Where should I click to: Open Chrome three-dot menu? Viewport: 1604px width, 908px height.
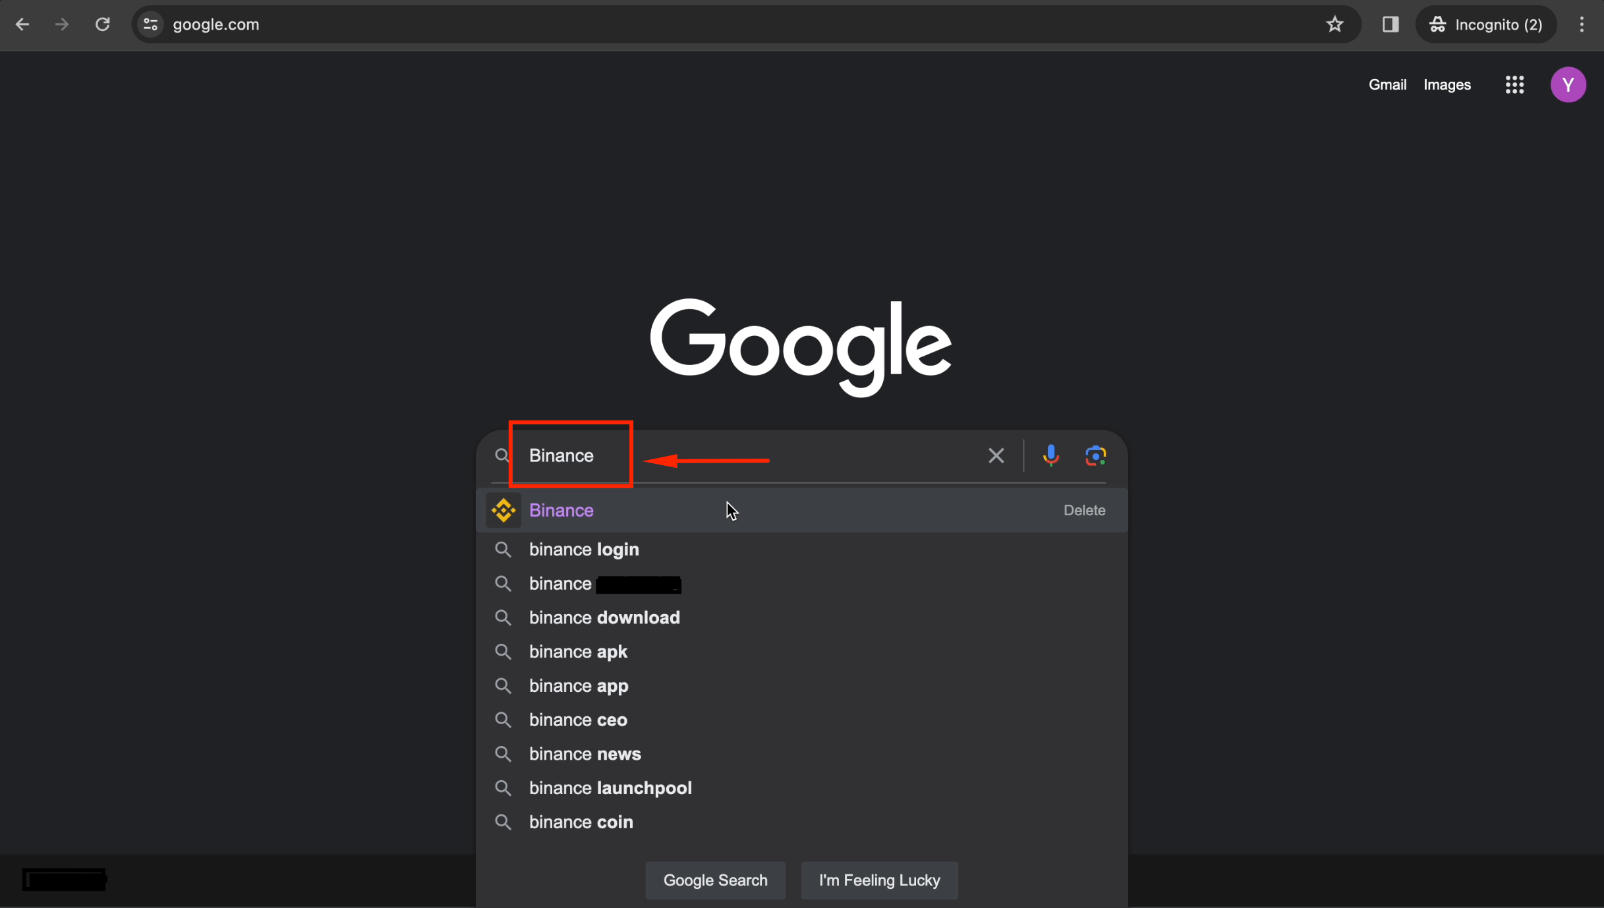tap(1582, 24)
